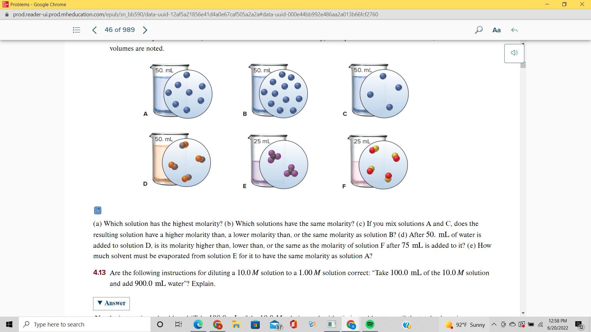Screen dimensions: 591x332
Task: Open the table of contents list icon
Action: (x=76, y=30)
